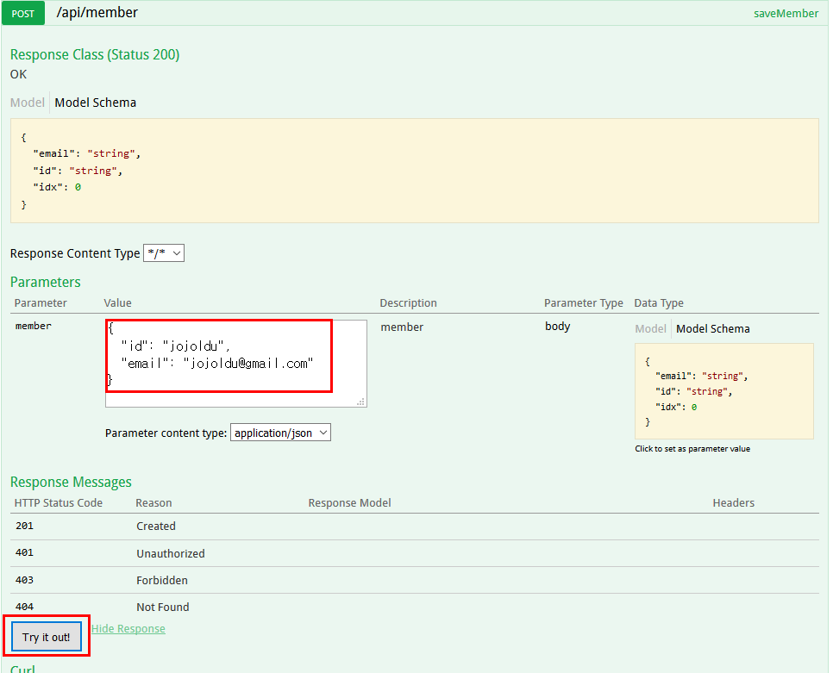Click the Hide Response link

[128, 628]
